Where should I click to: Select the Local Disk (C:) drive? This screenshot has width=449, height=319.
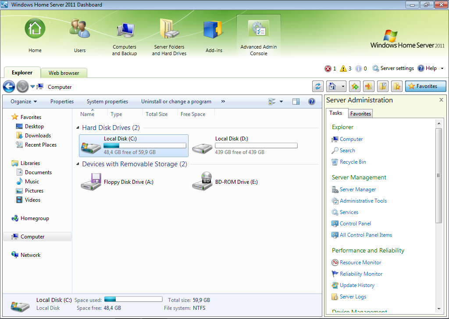134,146
